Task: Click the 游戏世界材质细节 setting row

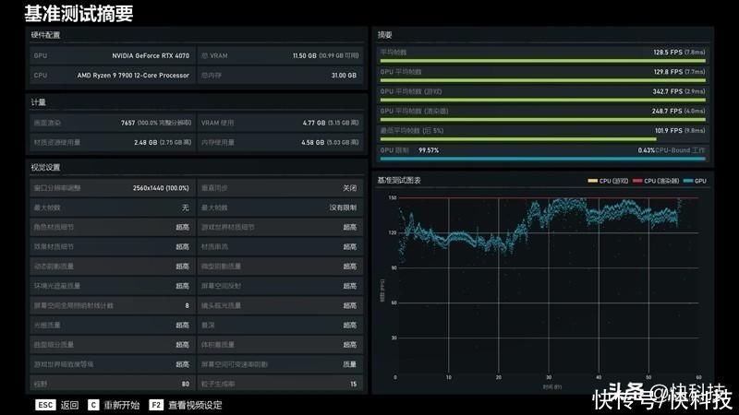Action: coord(280,227)
